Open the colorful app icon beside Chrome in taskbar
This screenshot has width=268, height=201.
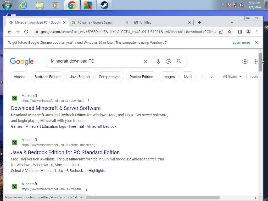[88, 5]
